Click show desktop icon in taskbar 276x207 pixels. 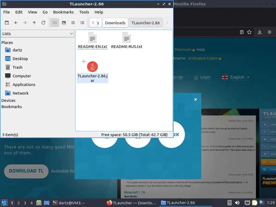[x=47, y=203]
